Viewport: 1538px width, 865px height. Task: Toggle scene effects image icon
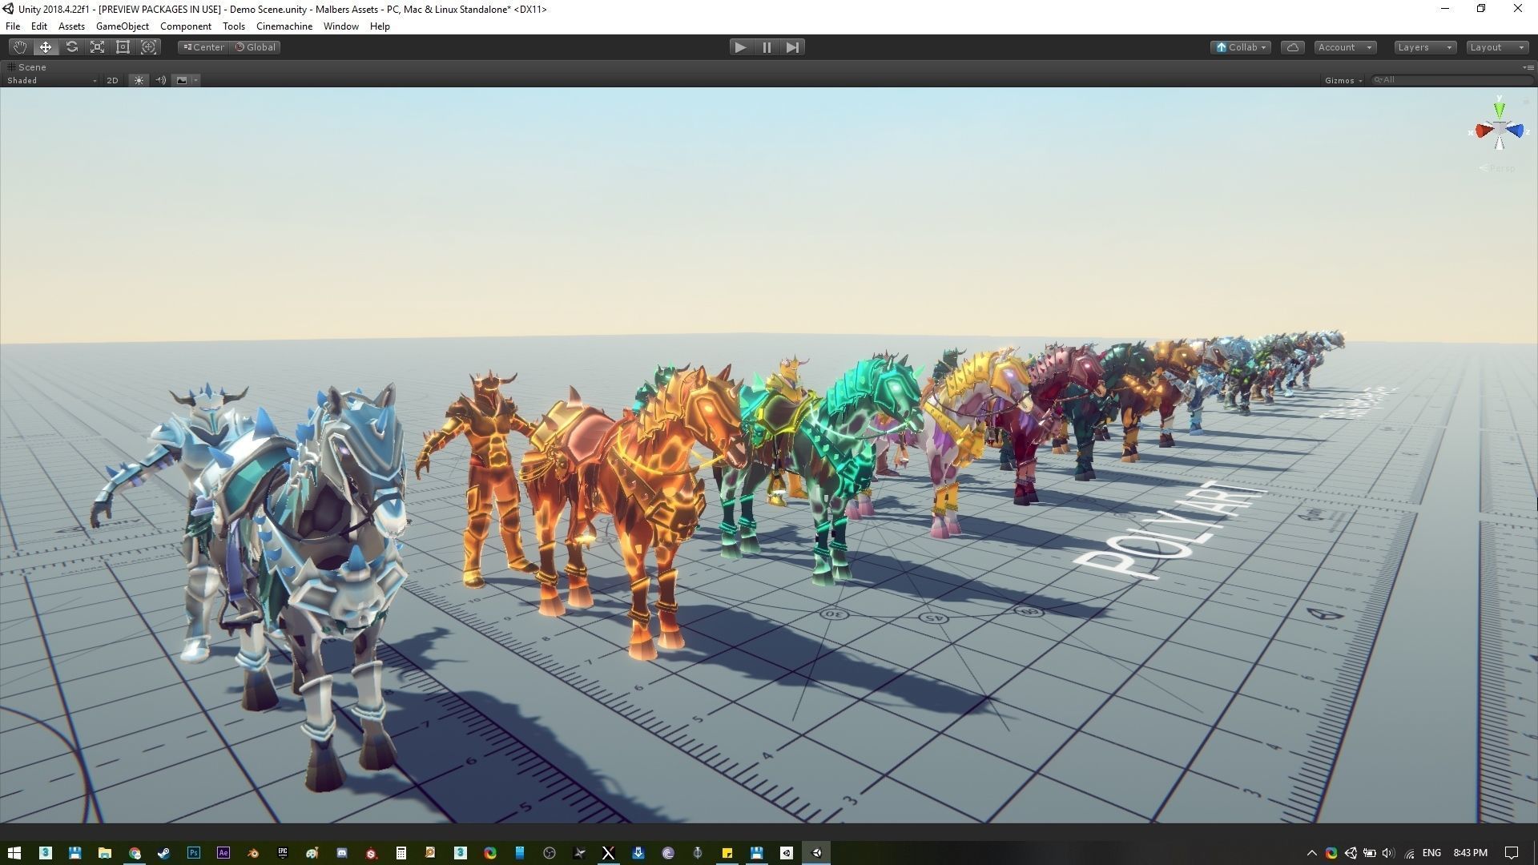coord(182,80)
